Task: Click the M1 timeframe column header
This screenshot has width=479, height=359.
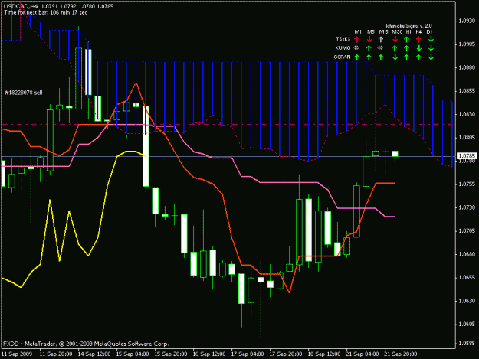Action: (358, 31)
